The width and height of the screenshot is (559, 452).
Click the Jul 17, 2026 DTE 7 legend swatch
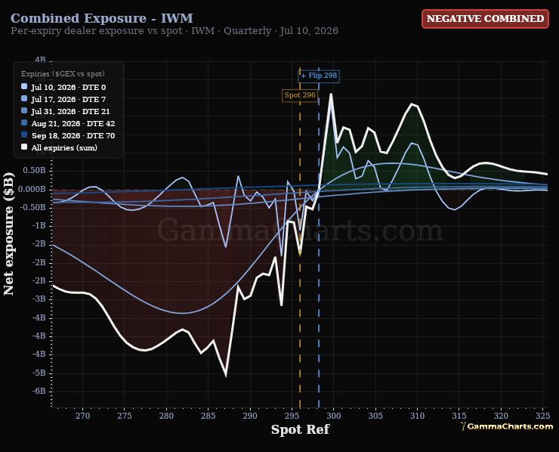coord(24,98)
